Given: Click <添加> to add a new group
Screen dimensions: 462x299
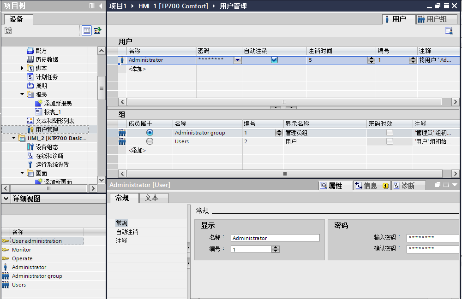Looking at the screenshot, I should pyautogui.click(x=137, y=151).
